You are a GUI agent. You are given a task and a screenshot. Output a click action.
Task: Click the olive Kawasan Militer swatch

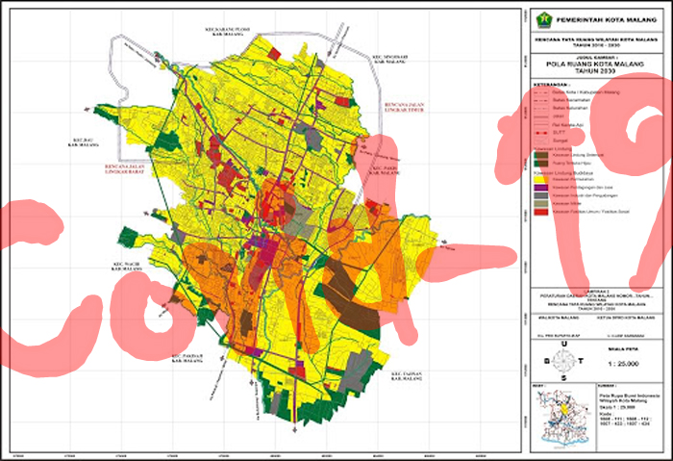541,204
